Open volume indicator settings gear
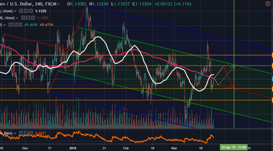 (15, 25)
